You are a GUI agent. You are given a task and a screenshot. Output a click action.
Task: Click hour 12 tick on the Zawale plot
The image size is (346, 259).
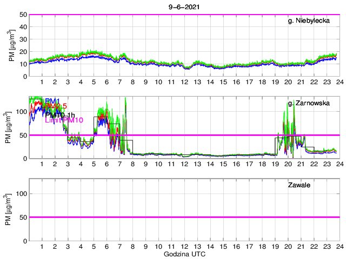[x=184, y=247]
